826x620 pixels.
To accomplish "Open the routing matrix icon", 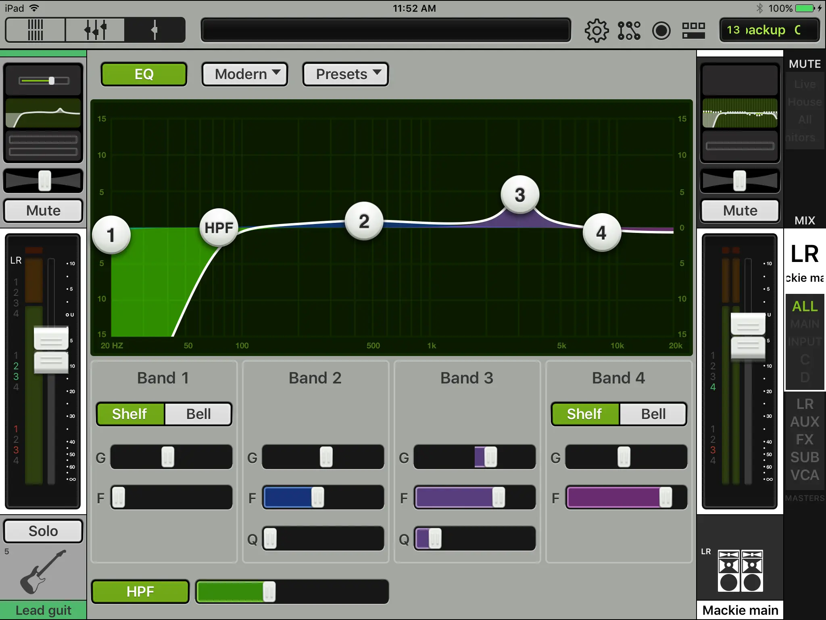I will (629, 30).
